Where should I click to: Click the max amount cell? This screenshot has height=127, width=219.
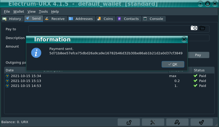point(173,76)
